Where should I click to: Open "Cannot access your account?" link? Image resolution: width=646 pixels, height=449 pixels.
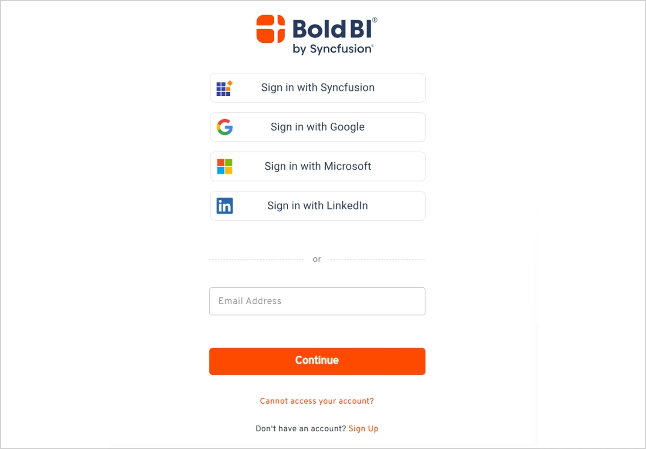(x=317, y=401)
